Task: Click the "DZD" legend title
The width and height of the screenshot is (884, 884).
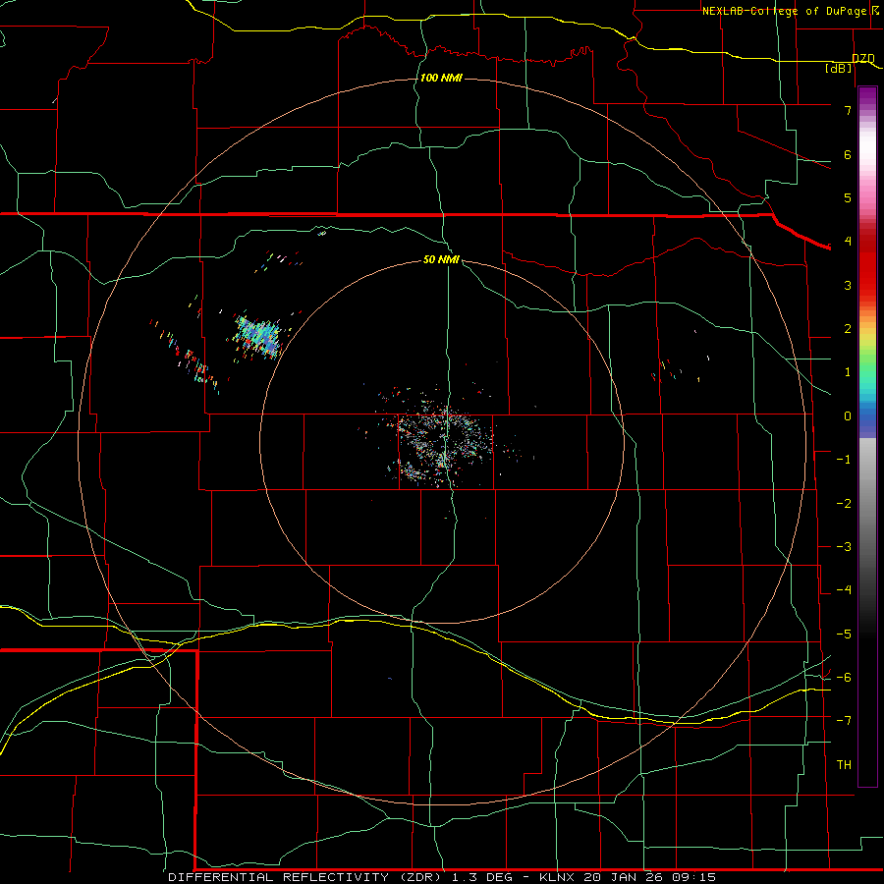Action: 863,59
